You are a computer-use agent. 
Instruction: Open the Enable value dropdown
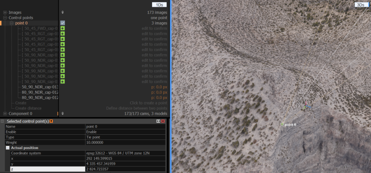click(125, 132)
